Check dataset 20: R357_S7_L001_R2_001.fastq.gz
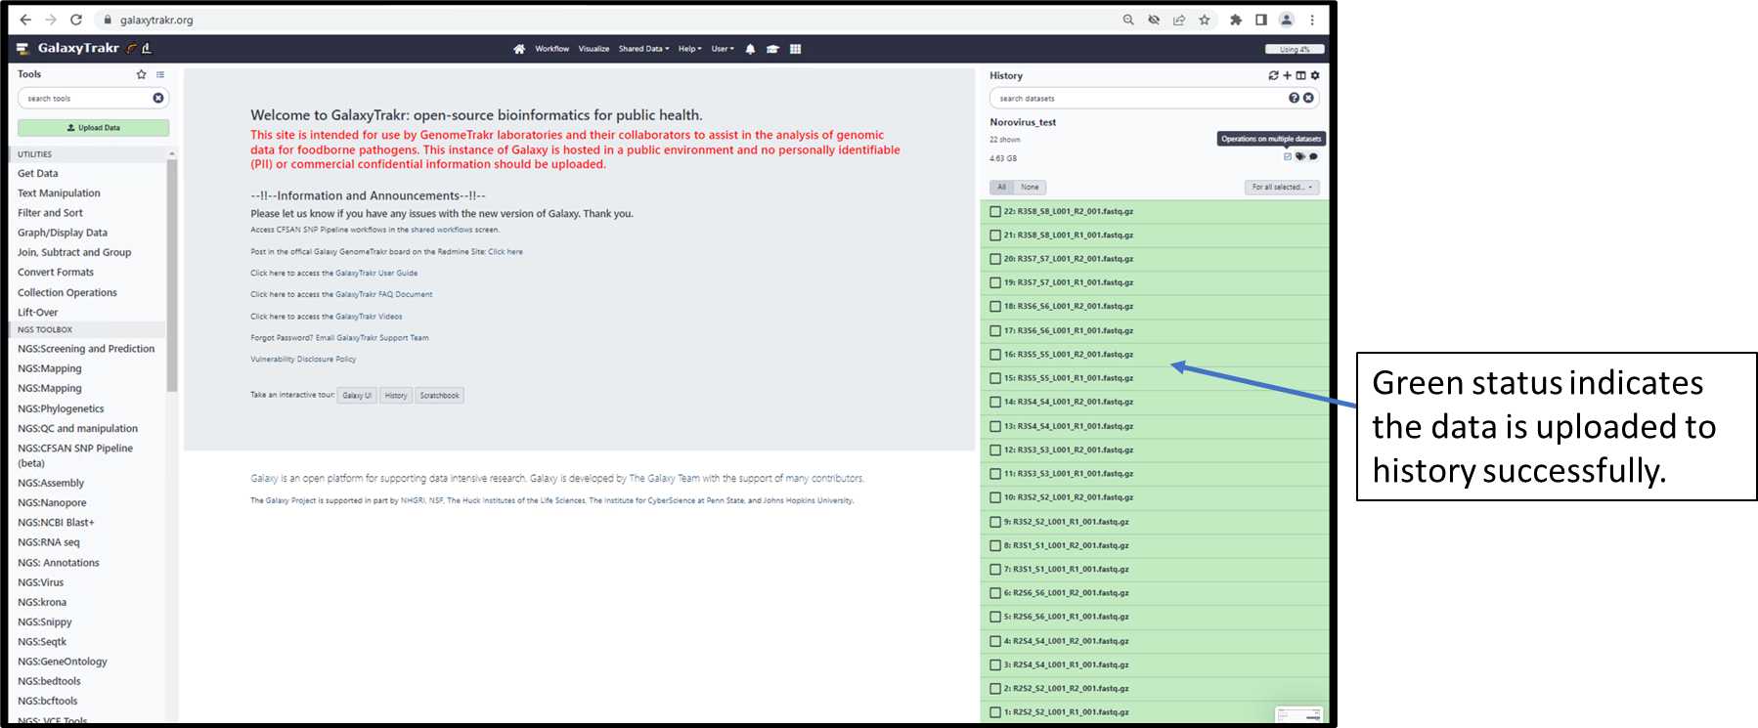1758x728 pixels. [995, 259]
